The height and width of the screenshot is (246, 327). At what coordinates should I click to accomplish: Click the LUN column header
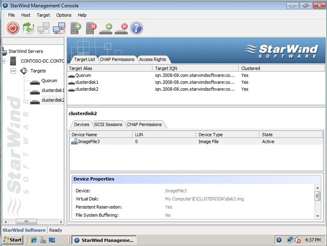(x=164, y=135)
